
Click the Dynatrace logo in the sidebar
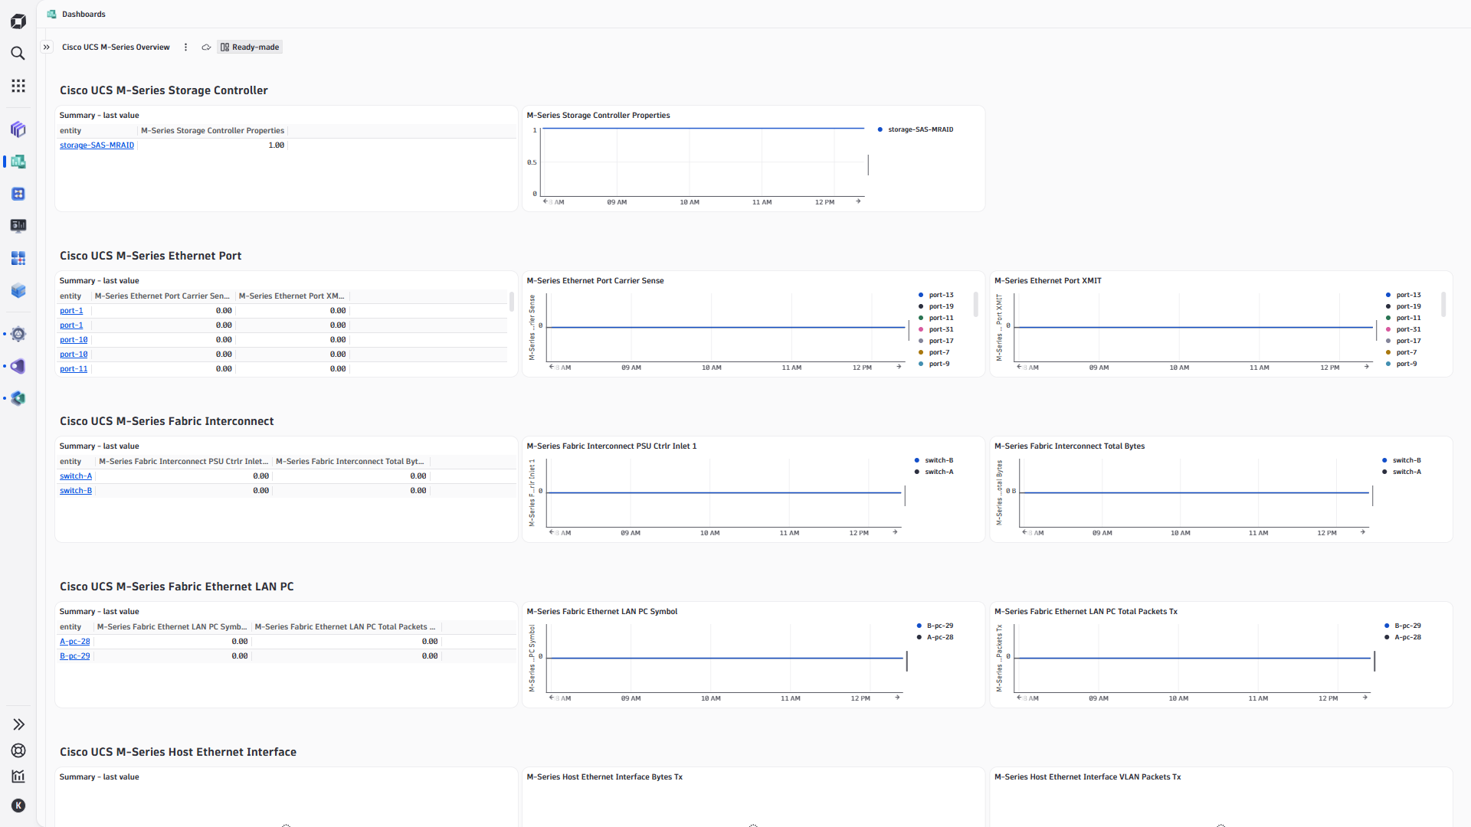tap(18, 21)
